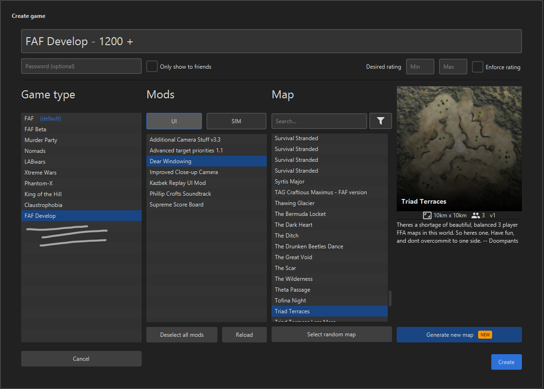Select The Great Void map
The image size is (544, 389).
pos(329,257)
